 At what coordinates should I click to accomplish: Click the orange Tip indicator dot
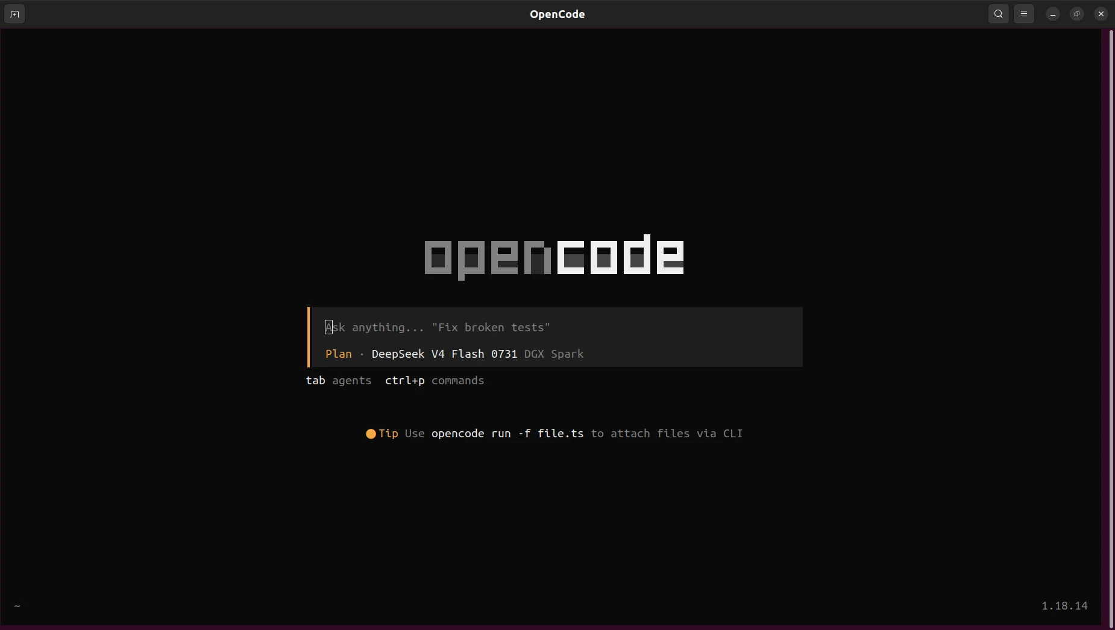tap(371, 434)
